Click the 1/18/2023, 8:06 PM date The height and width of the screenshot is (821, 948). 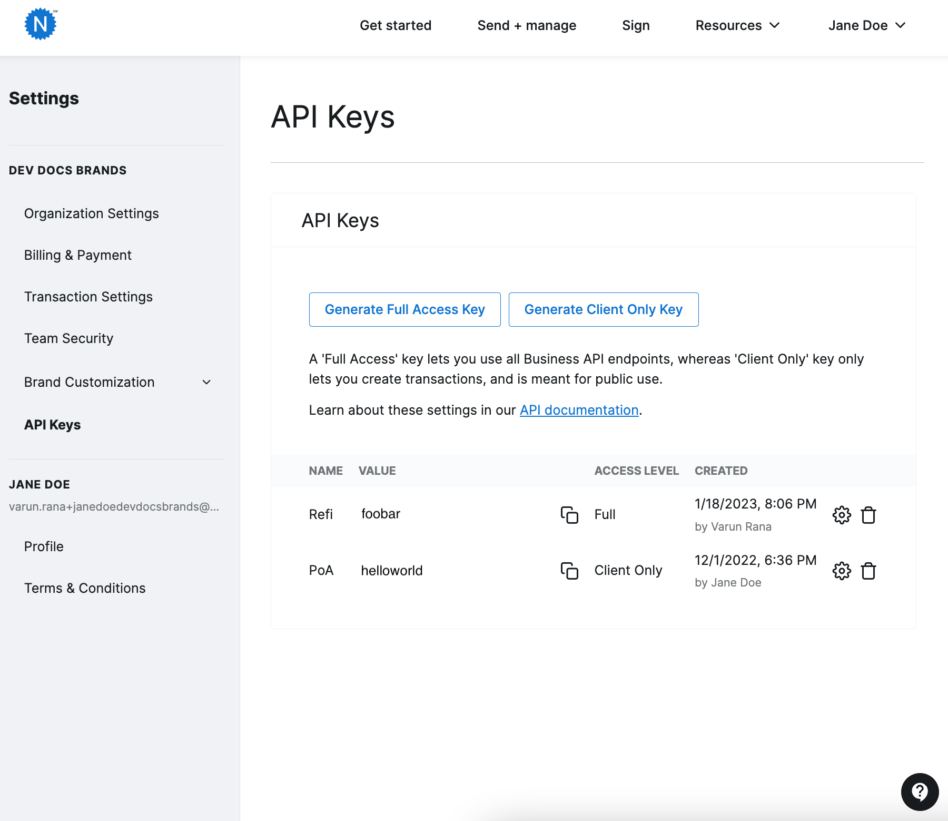(x=755, y=504)
